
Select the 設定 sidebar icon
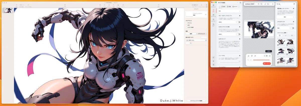(213, 10)
